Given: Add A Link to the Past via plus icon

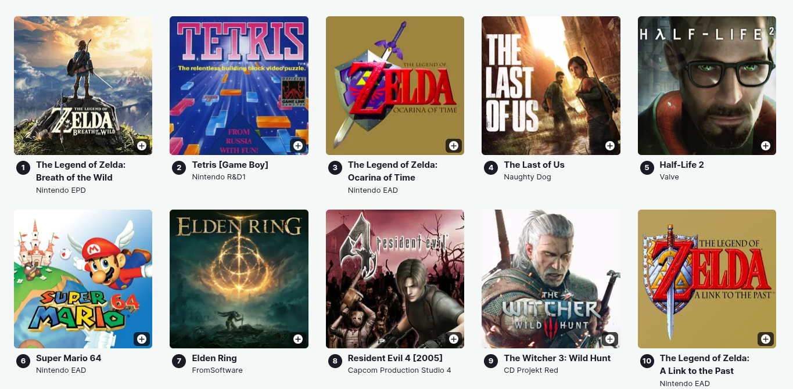Looking at the screenshot, I should (x=766, y=339).
